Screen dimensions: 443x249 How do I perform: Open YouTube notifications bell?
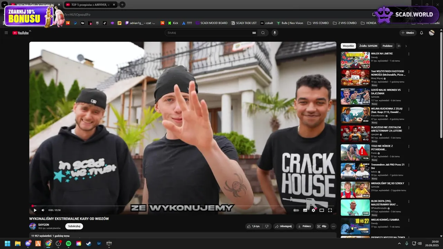(x=422, y=33)
